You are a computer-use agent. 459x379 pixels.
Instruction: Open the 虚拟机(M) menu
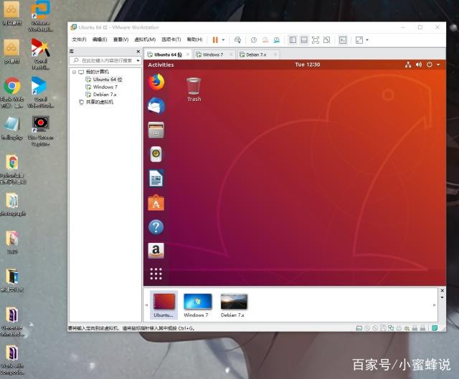click(145, 39)
